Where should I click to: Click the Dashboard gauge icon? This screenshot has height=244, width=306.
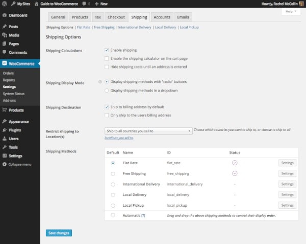pyautogui.click(x=5, y=15)
